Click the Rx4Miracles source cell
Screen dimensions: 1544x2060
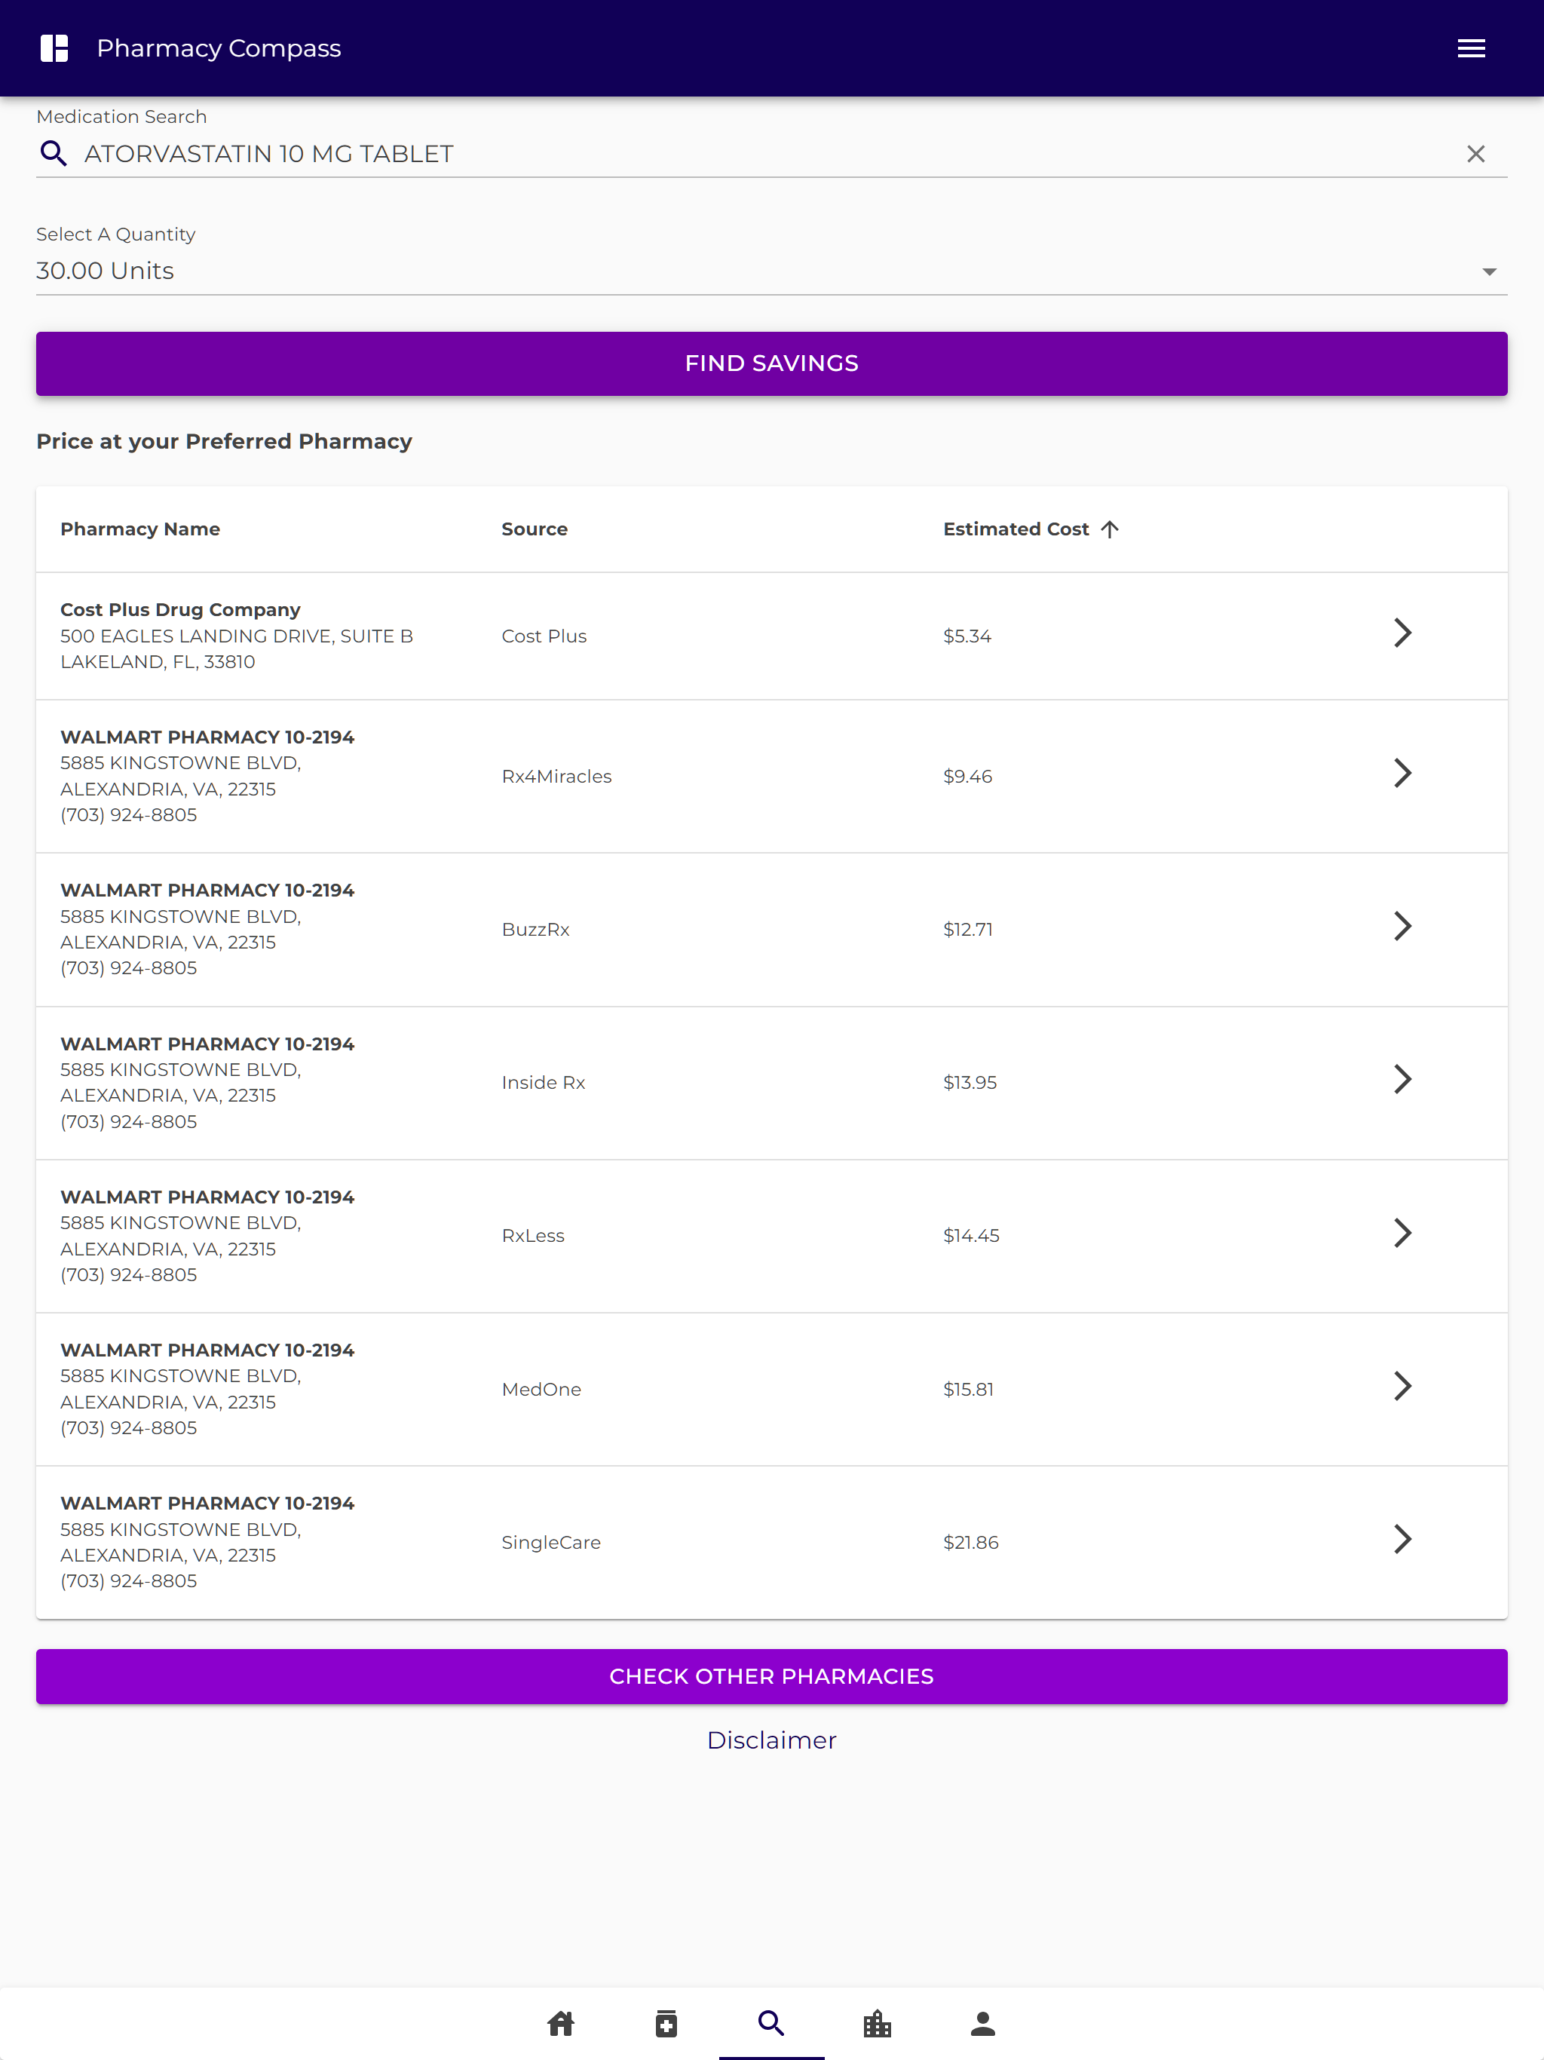[557, 777]
